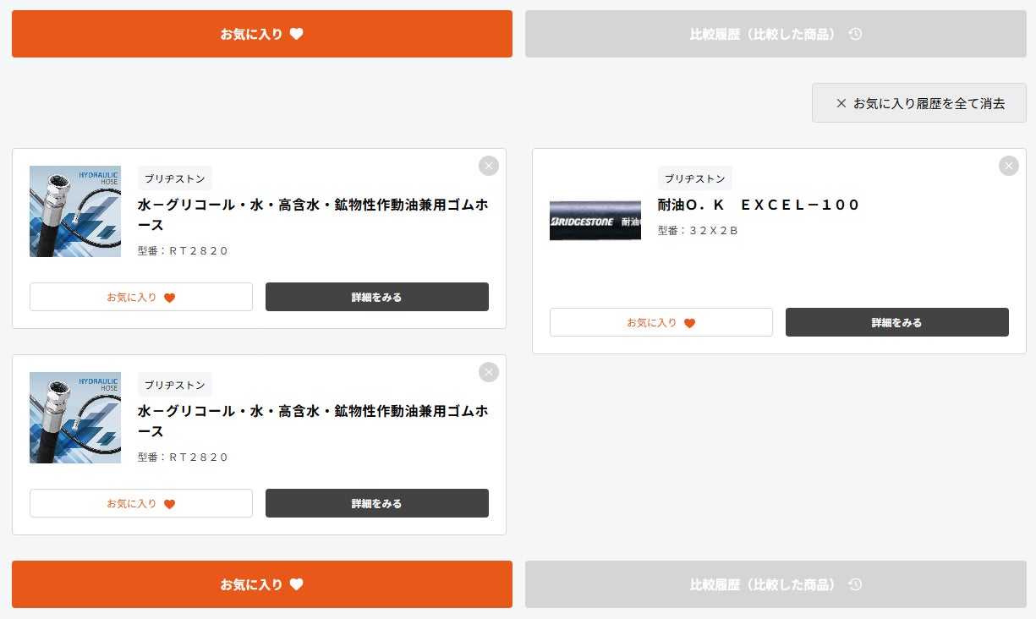Toggle お気に入り on the second RT2820 card
This screenshot has width=1036, height=619.
[x=141, y=503]
